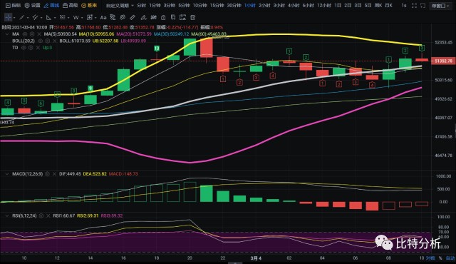Remove the MA indicator
This screenshot has width=456, height=264.
(39, 34)
